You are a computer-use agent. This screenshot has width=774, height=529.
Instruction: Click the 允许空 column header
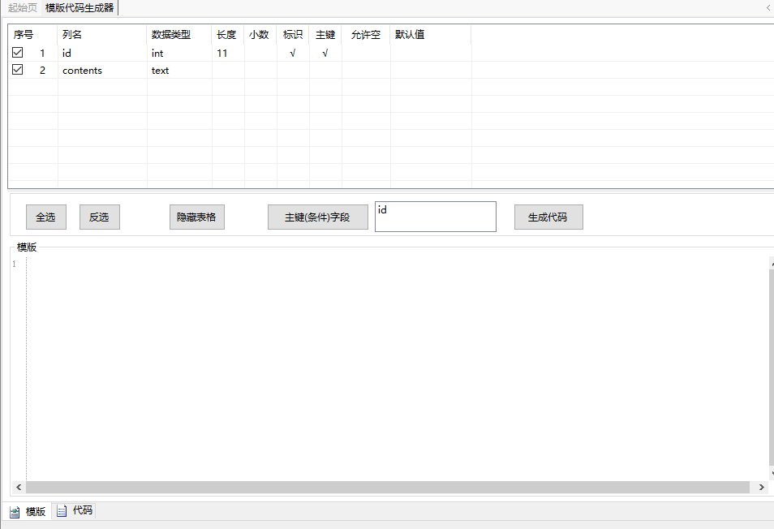click(x=366, y=35)
